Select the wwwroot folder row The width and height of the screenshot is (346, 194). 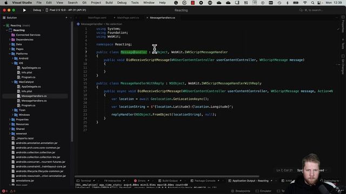coord(21,134)
